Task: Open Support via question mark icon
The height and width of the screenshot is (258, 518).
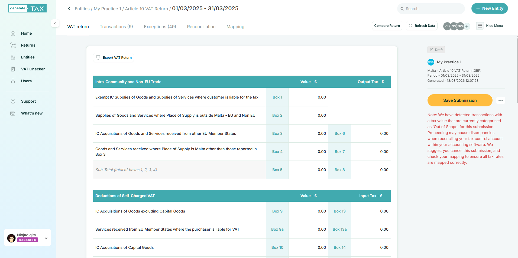Action: click(13, 101)
